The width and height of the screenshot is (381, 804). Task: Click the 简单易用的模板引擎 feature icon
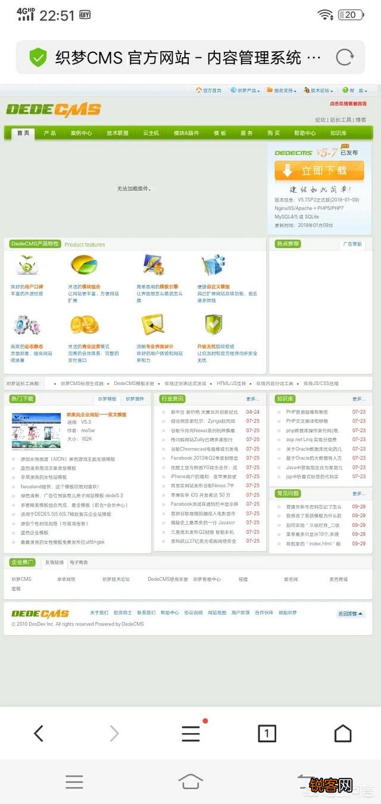tap(153, 265)
